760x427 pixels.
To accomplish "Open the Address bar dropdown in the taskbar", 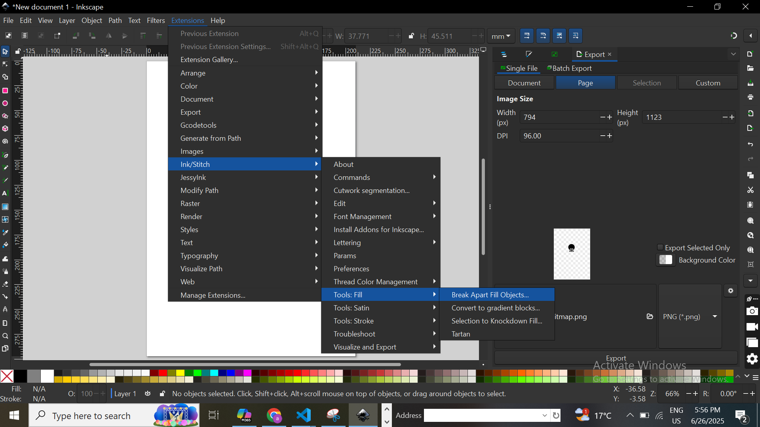I will [x=545, y=416].
